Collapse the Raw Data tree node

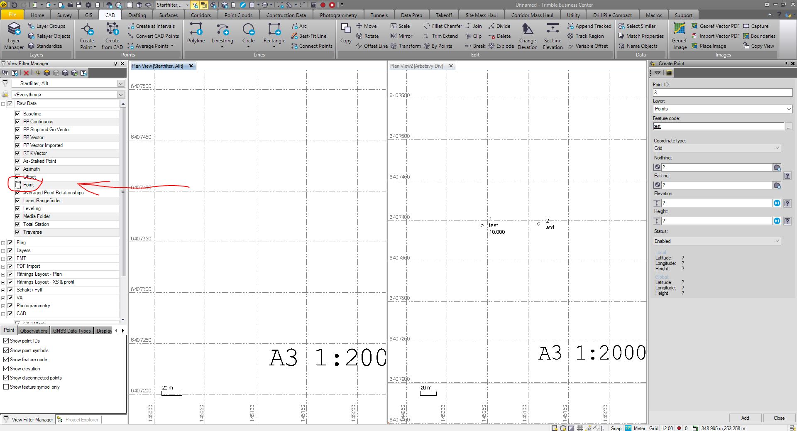[x=3, y=104]
